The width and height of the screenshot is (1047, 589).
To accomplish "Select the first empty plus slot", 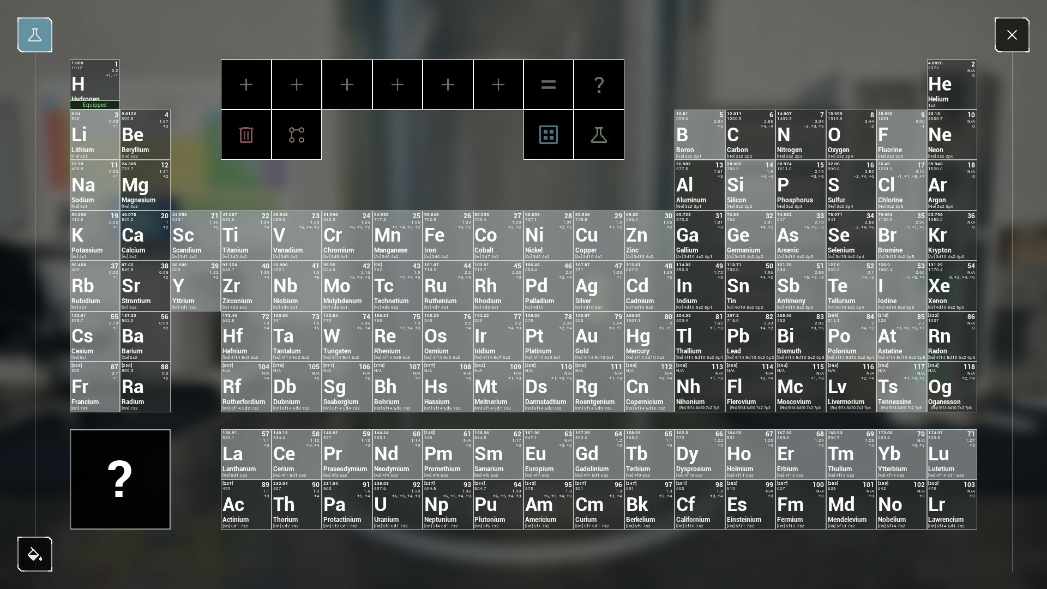I will (246, 85).
